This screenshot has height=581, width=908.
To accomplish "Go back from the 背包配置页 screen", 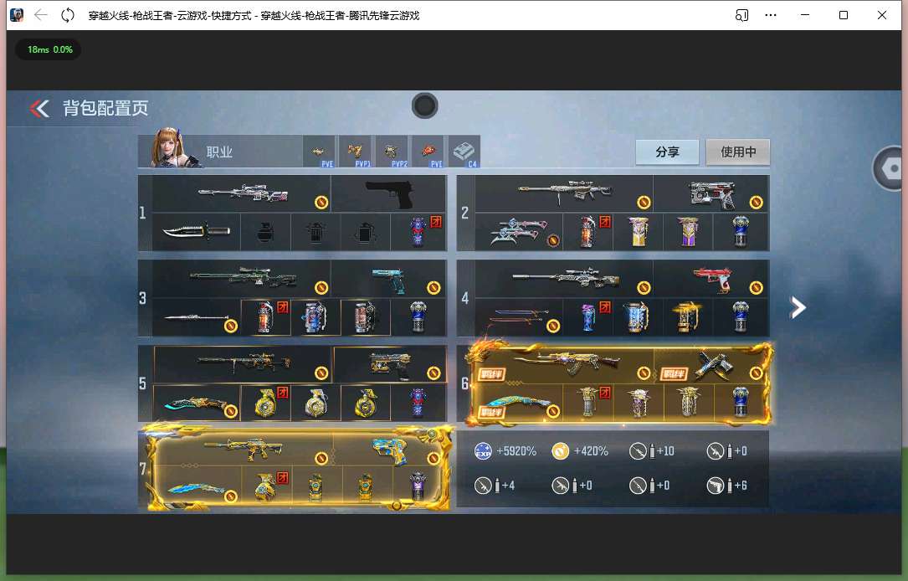I will click(x=39, y=108).
